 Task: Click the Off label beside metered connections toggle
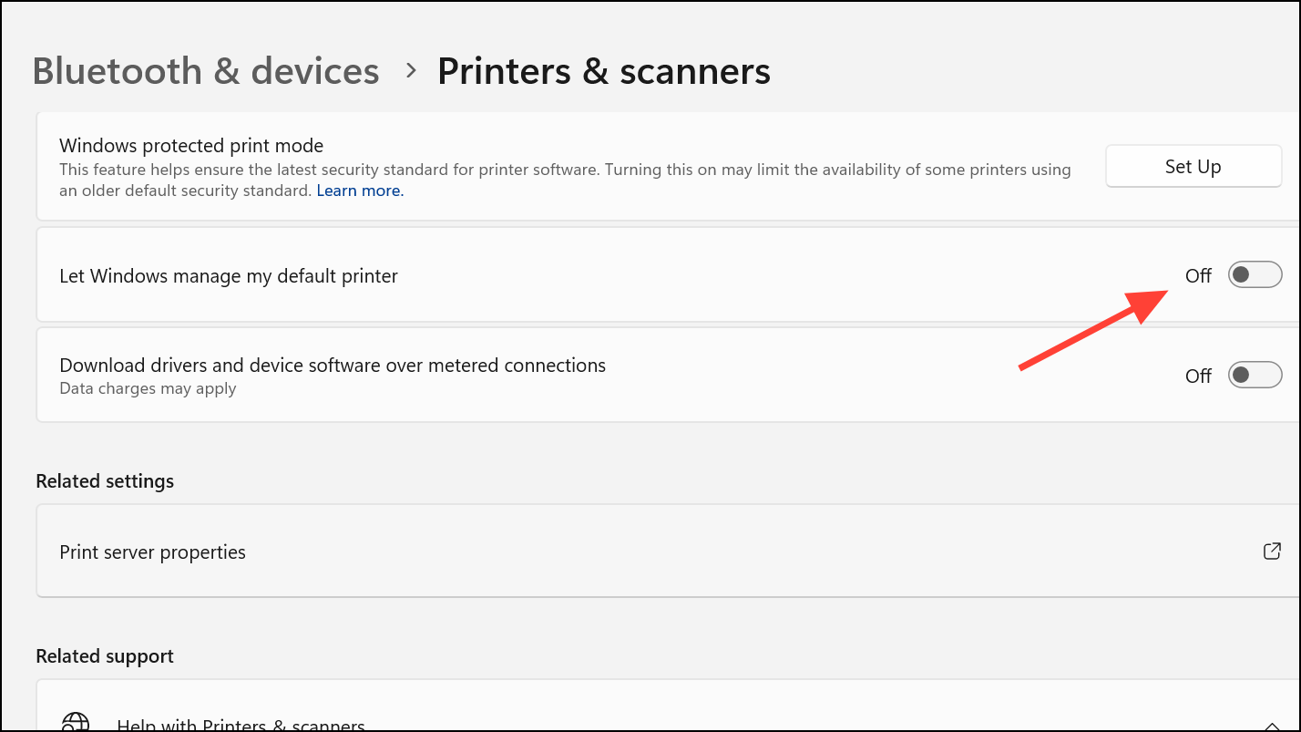point(1198,376)
